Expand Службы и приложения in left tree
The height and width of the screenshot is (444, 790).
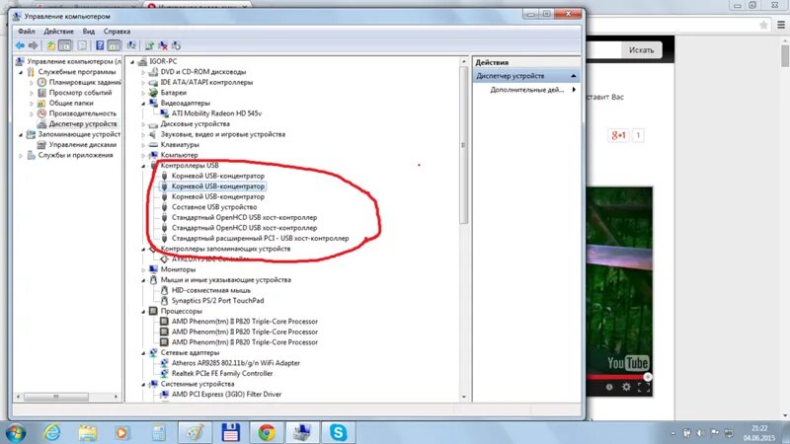coord(21,156)
